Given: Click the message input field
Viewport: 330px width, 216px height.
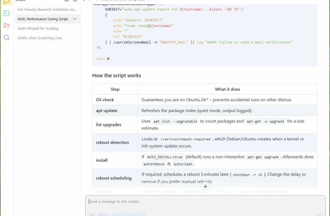Looking at the screenshot, I should (x=205, y=202).
